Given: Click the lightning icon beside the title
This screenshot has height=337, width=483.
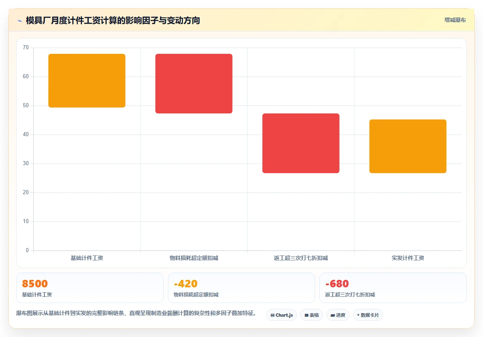Looking at the screenshot, I should (x=20, y=21).
